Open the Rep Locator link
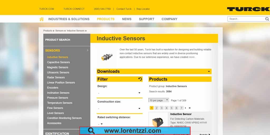This screenshot has width=270, height=135. coord(143,9)
